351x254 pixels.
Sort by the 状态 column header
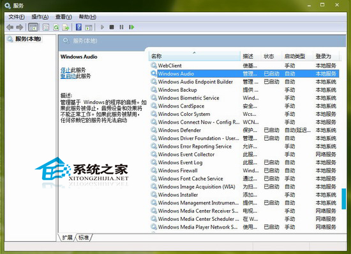pyautogui.click(x=271, y=56)
